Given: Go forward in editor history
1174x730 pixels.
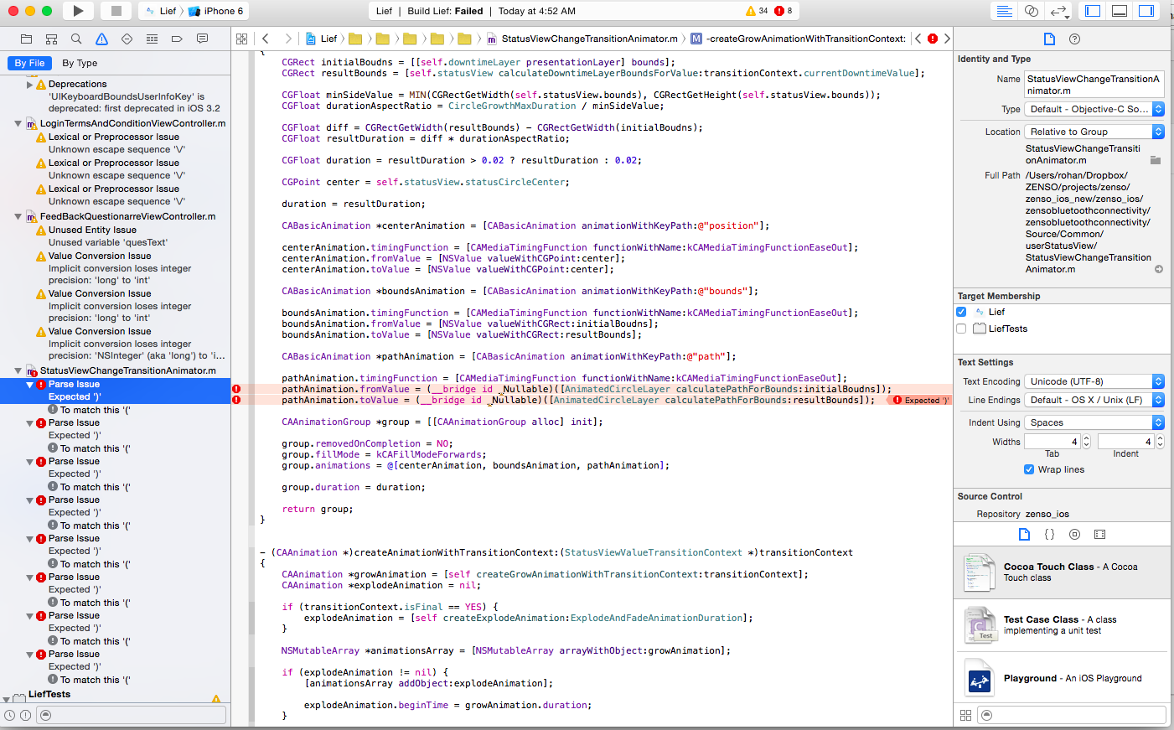Looking at the screenshot, I should coord(288,39).
